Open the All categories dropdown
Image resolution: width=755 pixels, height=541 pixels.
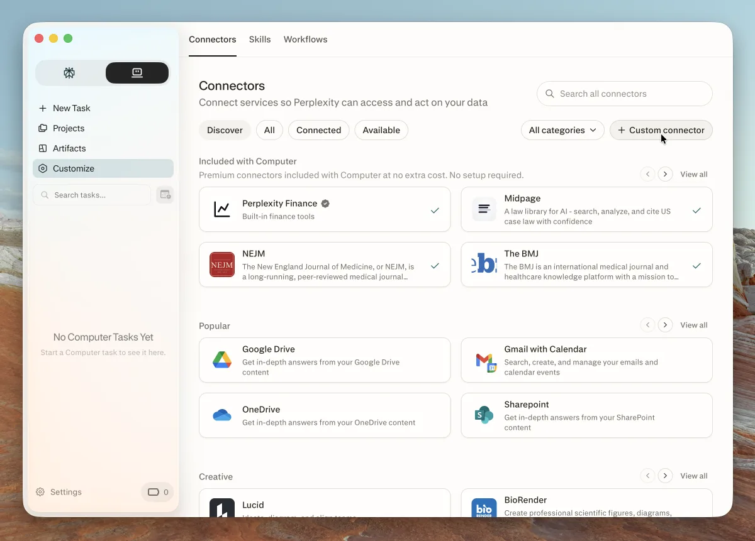[x=562, y=130]
